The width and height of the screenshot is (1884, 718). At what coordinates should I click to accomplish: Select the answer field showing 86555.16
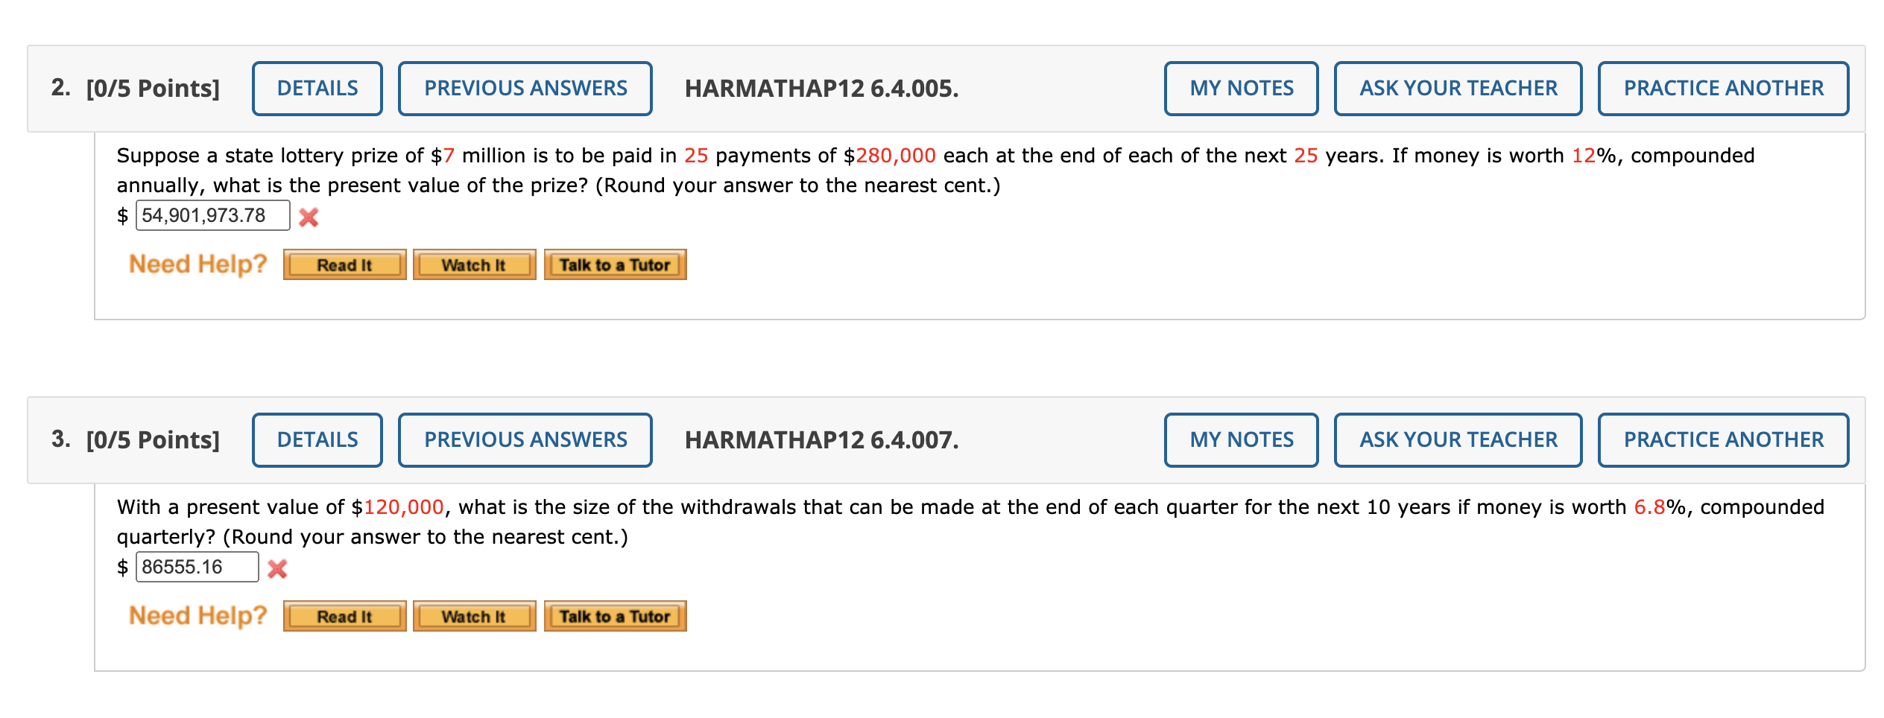pyautogui.click(x=196, y=567)
